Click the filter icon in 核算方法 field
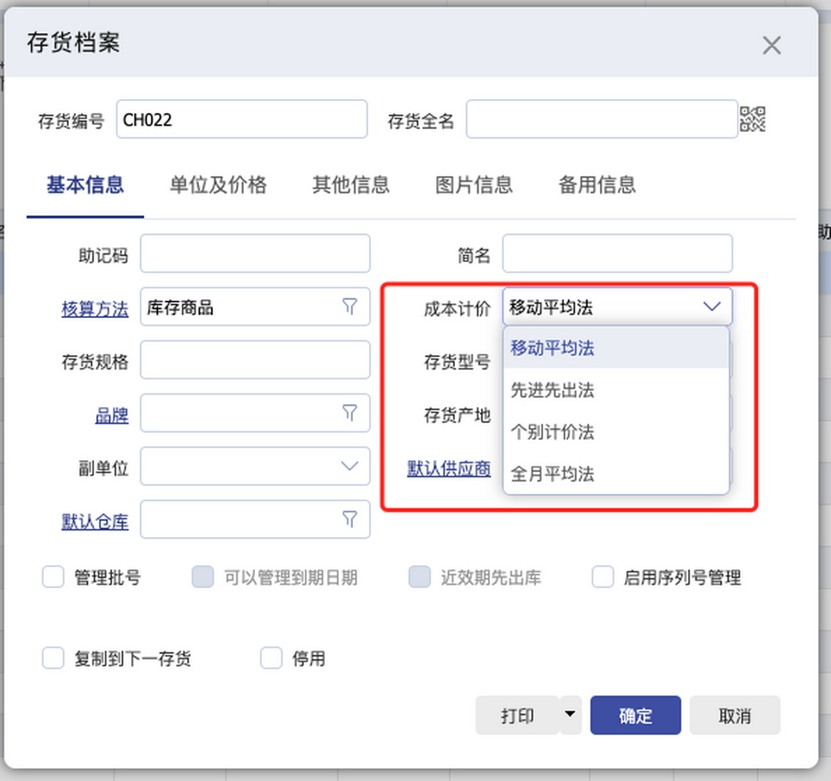Image resolution: width=831 pixels, height=781 pixels. coord(349,307)
